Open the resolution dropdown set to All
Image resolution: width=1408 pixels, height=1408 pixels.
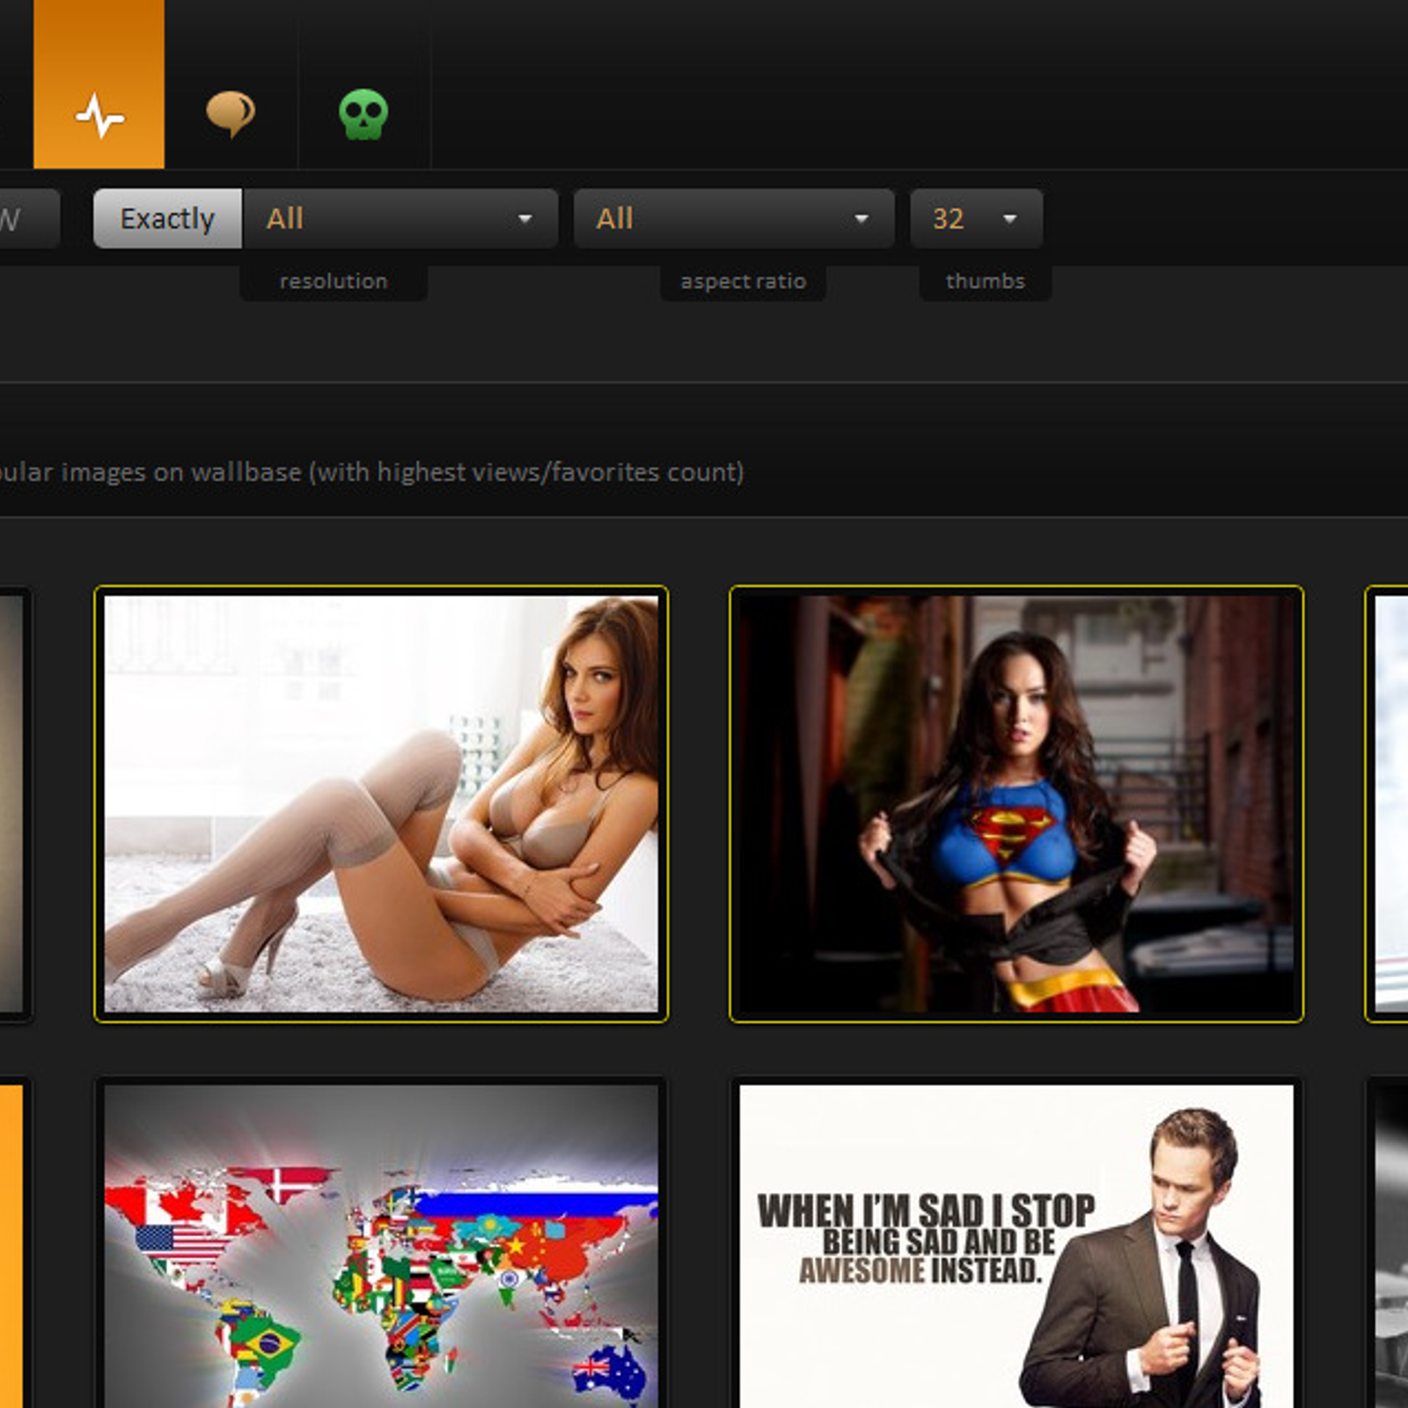pos(400,218)
